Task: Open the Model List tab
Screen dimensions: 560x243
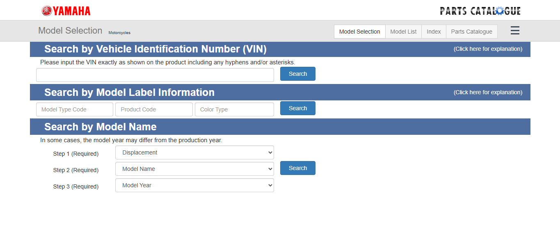Action: [403, 32]
